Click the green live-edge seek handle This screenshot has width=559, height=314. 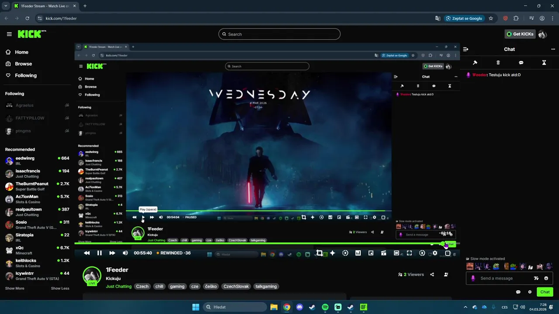tap(443, 244)
